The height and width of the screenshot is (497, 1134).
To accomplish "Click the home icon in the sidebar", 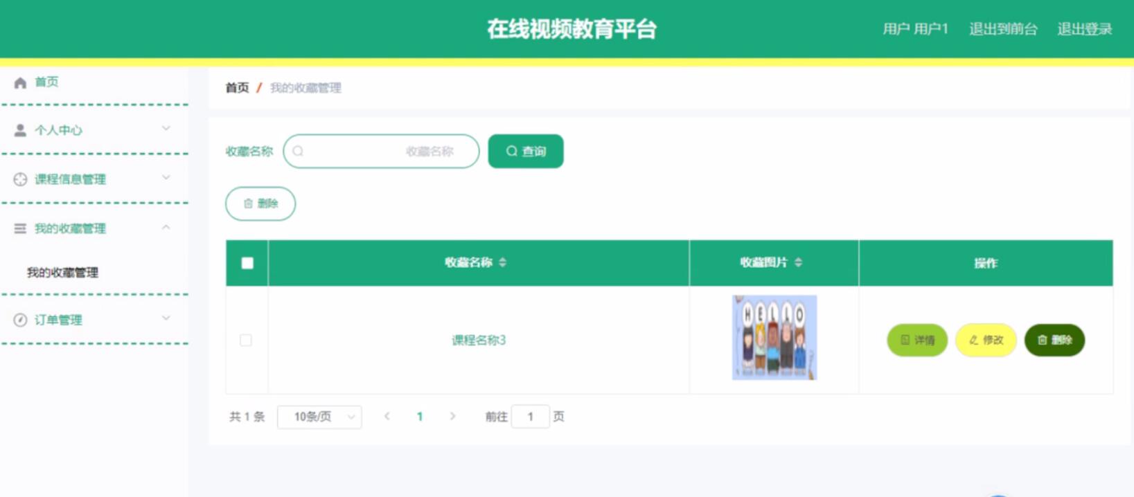I will (x=20, y=82).
